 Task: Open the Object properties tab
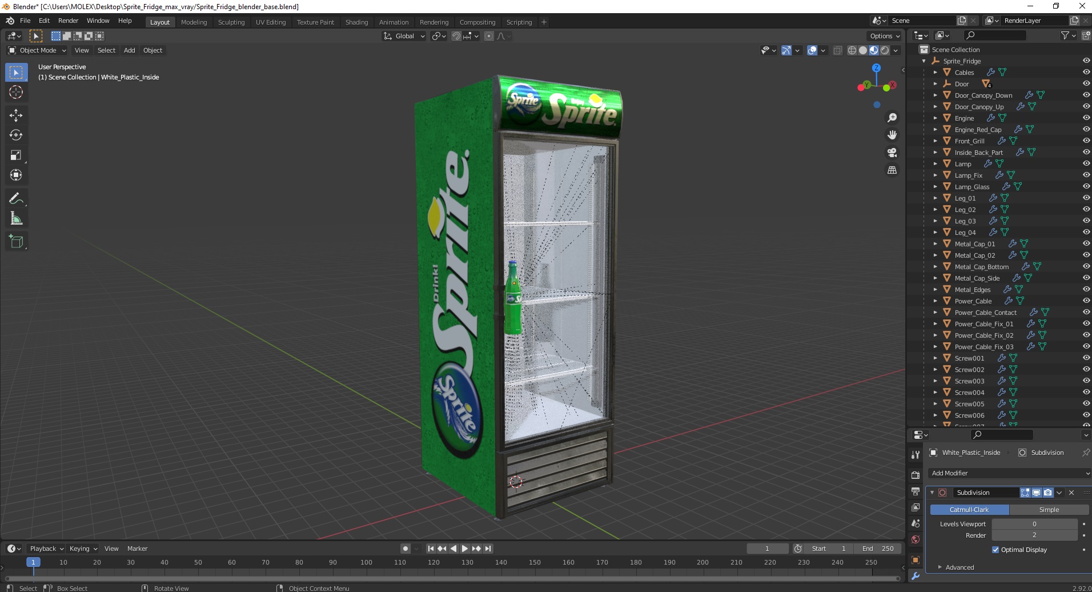click(x=916, y=560)
